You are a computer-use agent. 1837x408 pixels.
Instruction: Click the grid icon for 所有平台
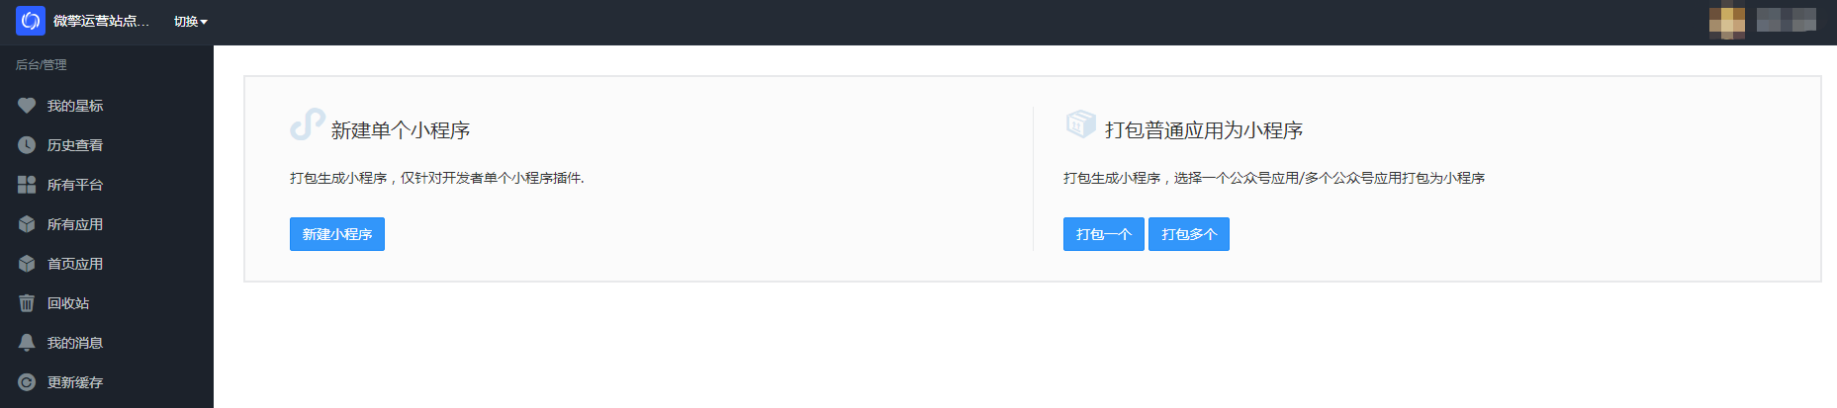(27, 185)
